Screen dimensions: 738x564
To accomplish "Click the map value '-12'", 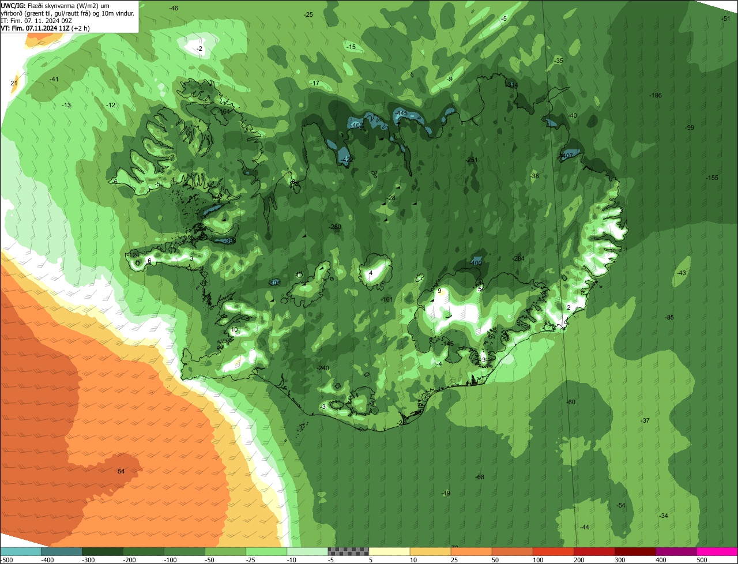I will tap(111, 105).
